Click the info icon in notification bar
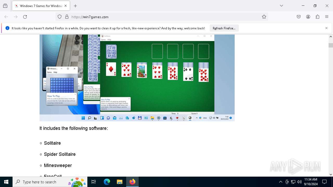Image resolution: width=333 pixels, height=187 pixels. point(7,28)
